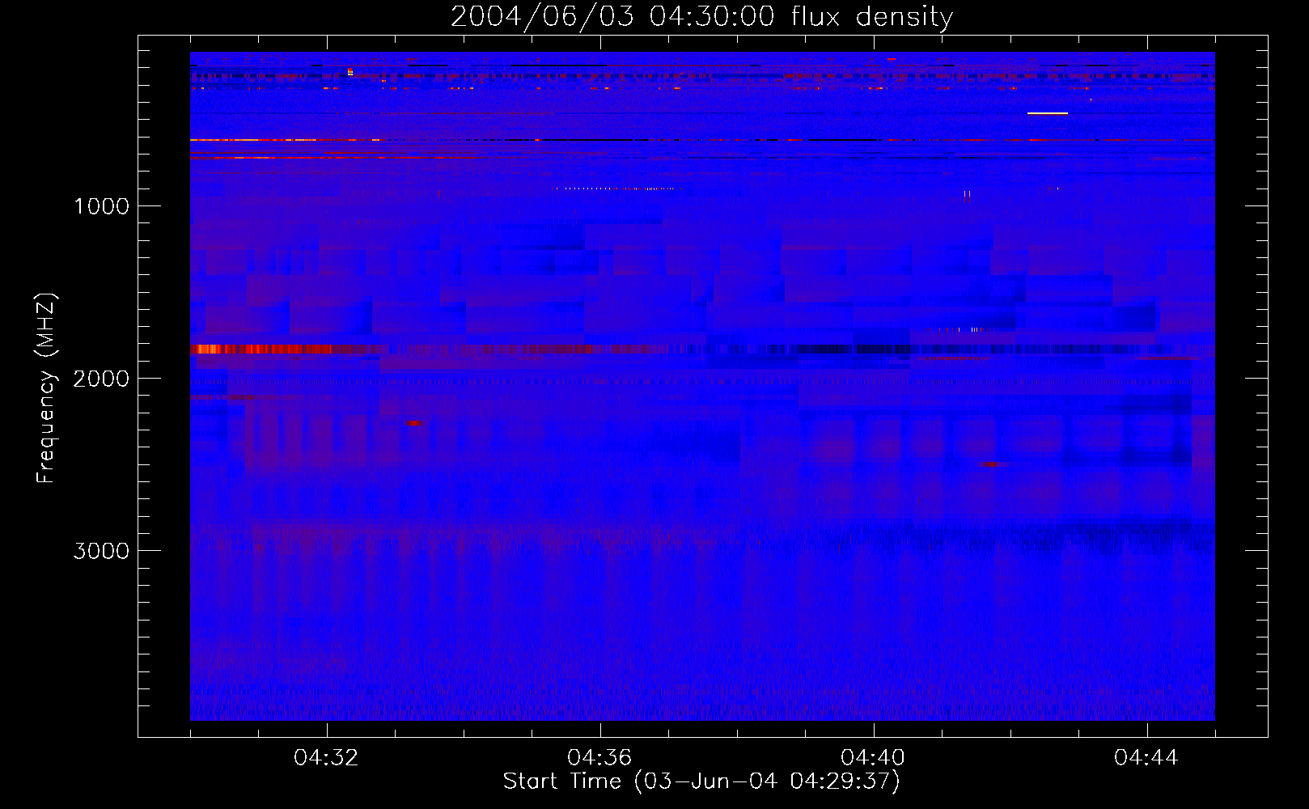Click the bright red-orange band near 1800 MHz

coord(263,349)
